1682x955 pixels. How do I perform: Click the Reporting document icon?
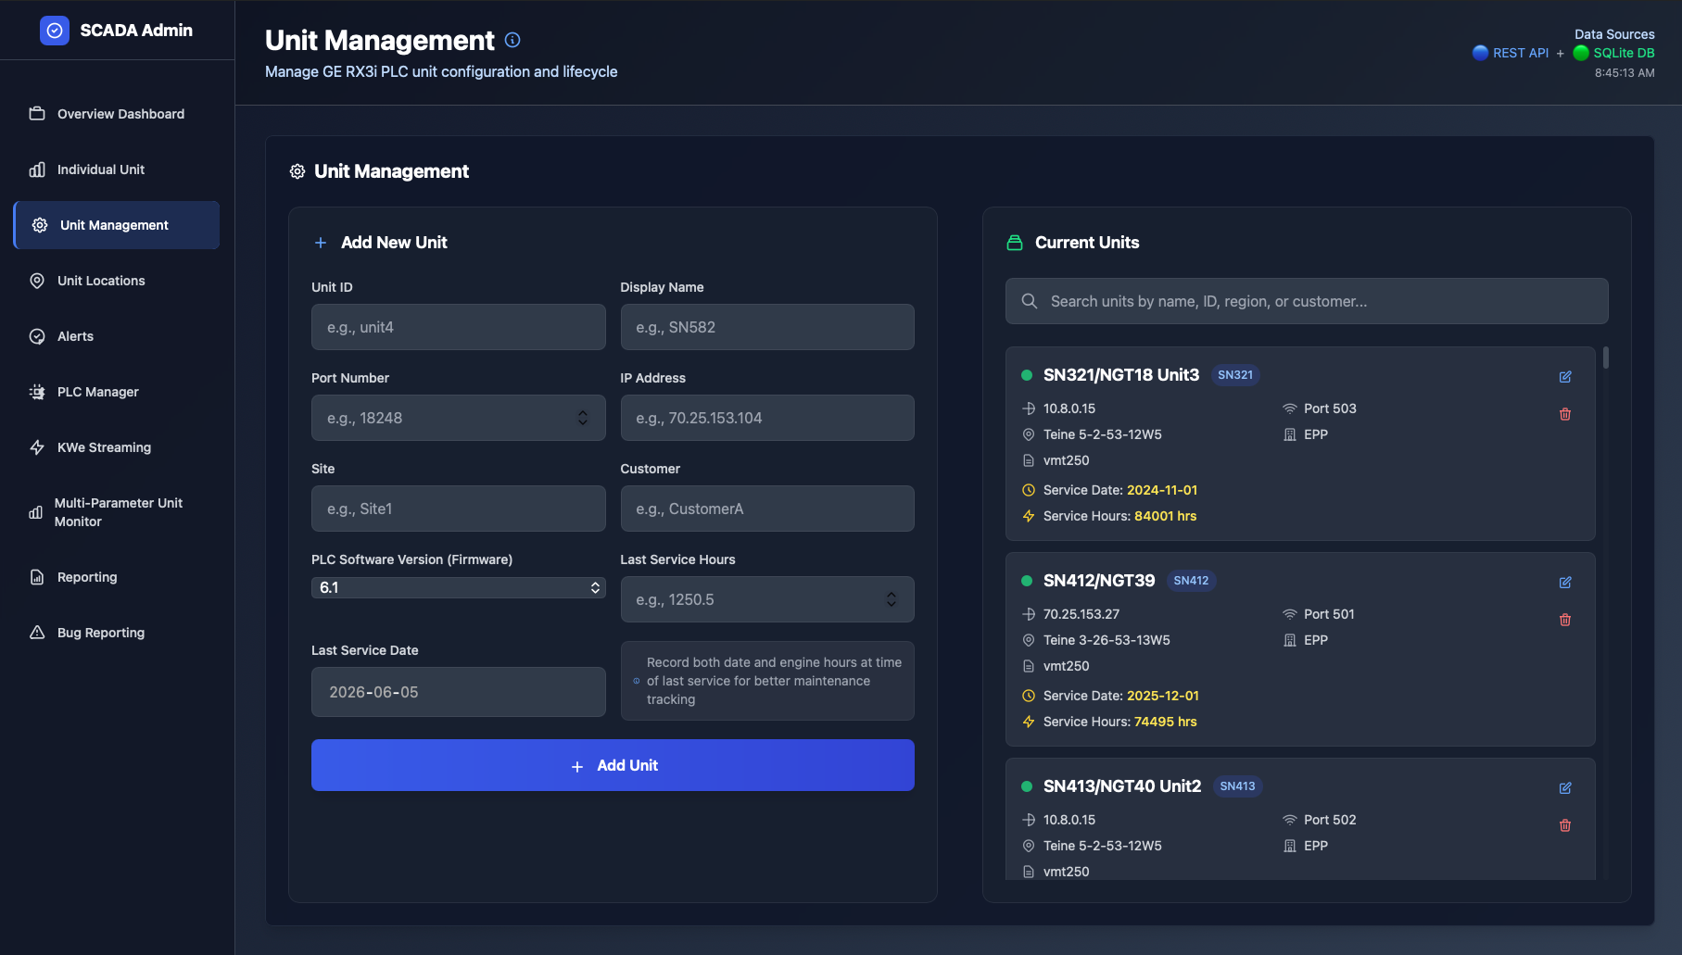[x=37, y=577]
